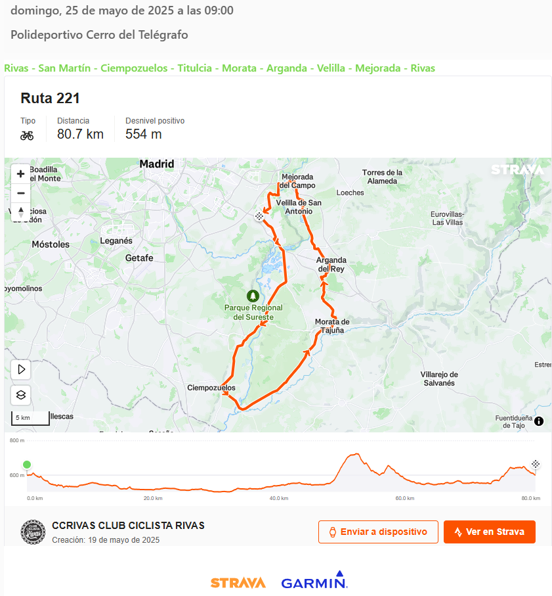Open route via Ver en Strava button
This screenshot has width=552, height=596.
pos(490,532)
